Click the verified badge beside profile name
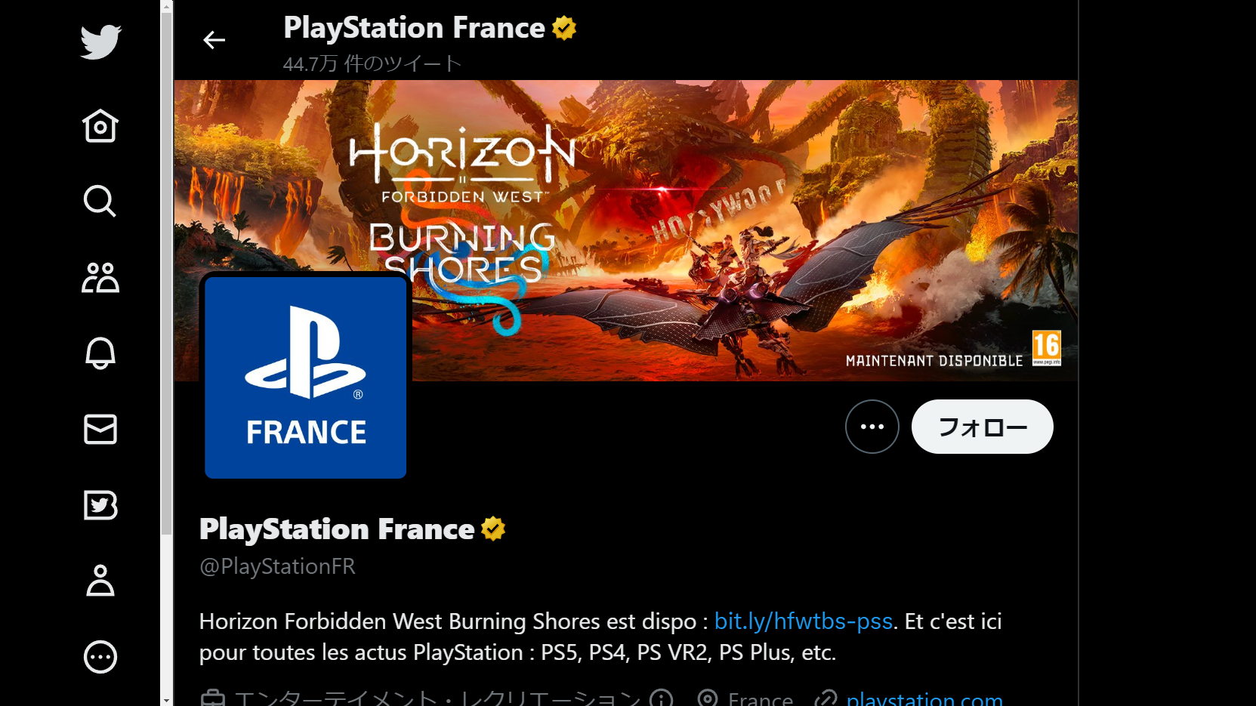The width and height of the screenshot is (1256, 706). click(x=493, y=529)
